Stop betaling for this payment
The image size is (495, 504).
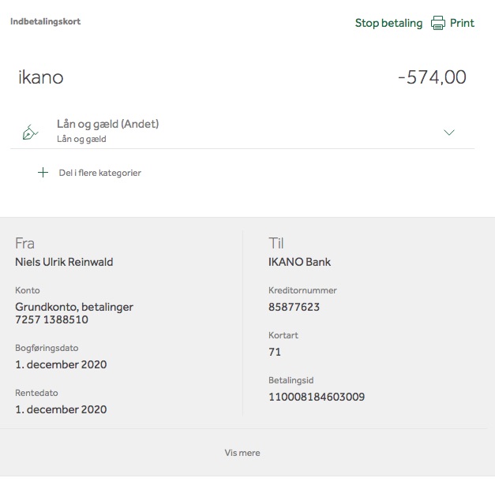click(388, 23)
